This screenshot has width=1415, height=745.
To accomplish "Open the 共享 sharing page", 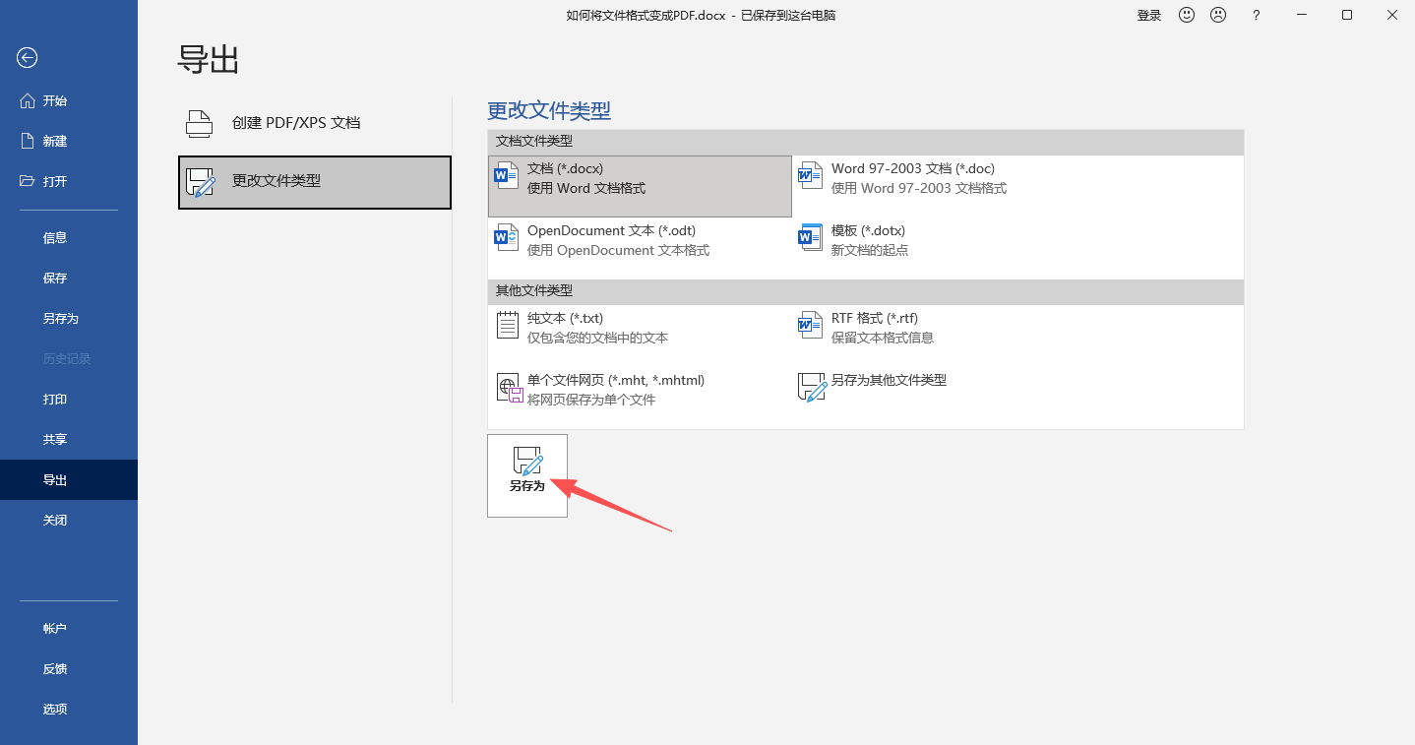I will [x=69, y=439].
